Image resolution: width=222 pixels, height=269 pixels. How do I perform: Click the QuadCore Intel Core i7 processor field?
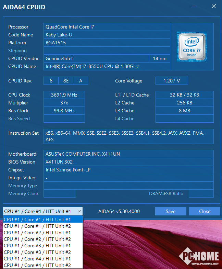(x=107, y=27)
